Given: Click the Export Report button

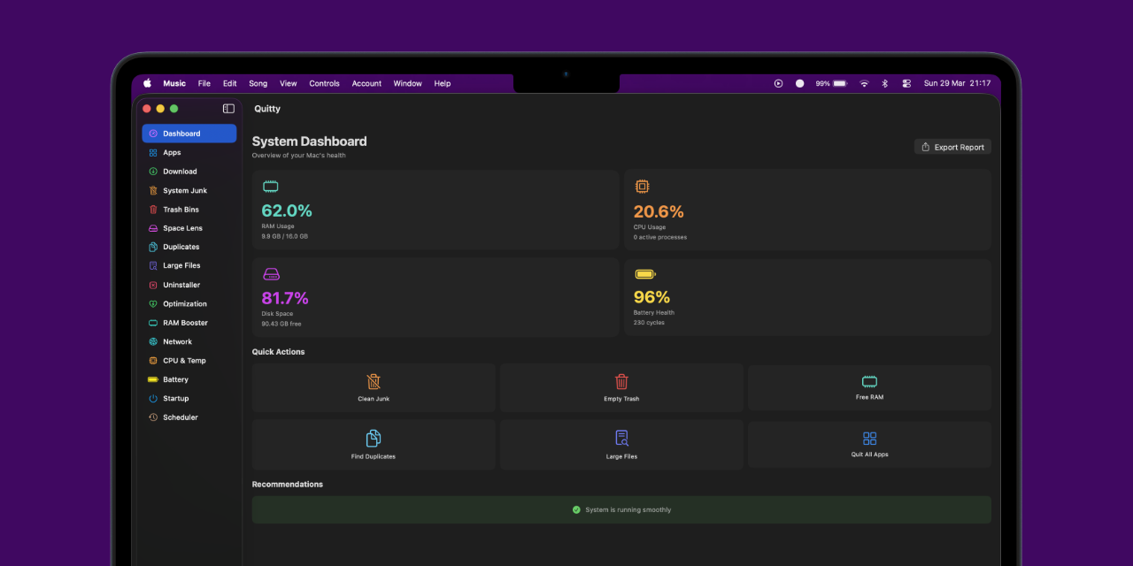Looking at the screenshot, I should tap(952, 147).
